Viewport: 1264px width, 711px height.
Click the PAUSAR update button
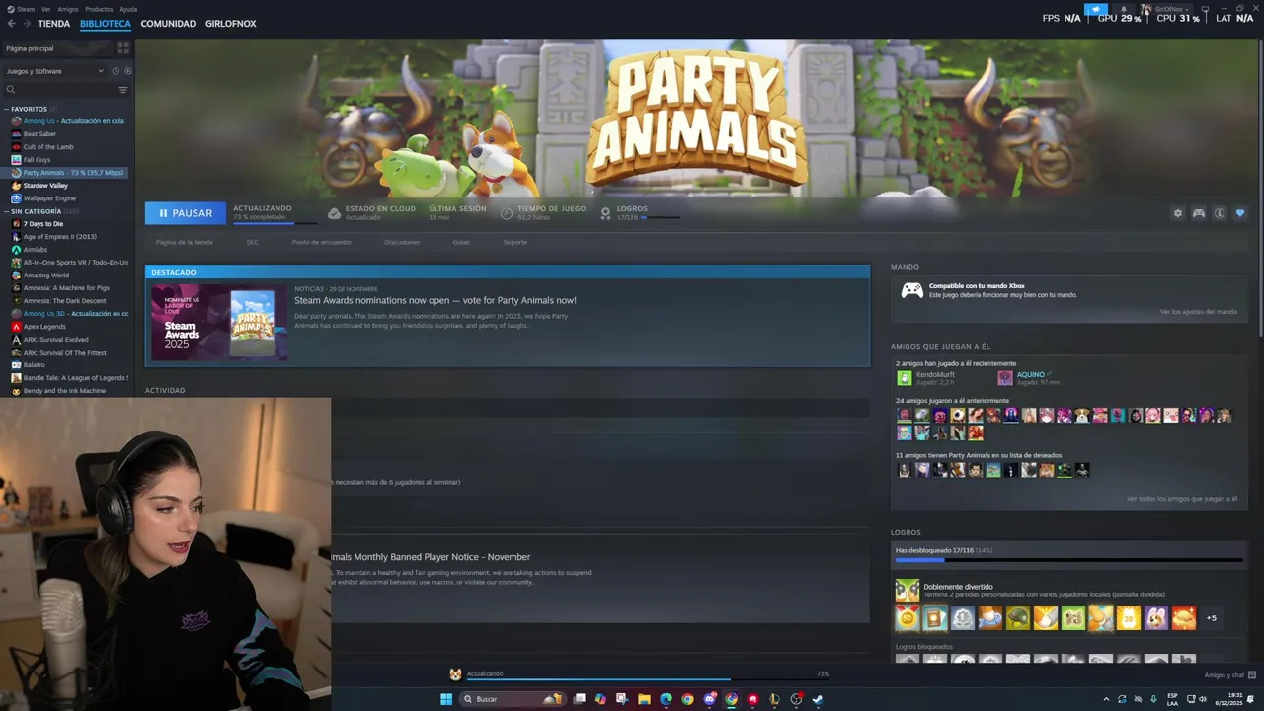(185, 213)
